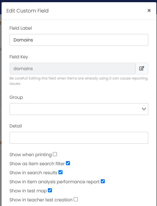This screenshot has width=157, height=206.
Task: Uncheck Show as item search filter
Action: coord(68,163)
